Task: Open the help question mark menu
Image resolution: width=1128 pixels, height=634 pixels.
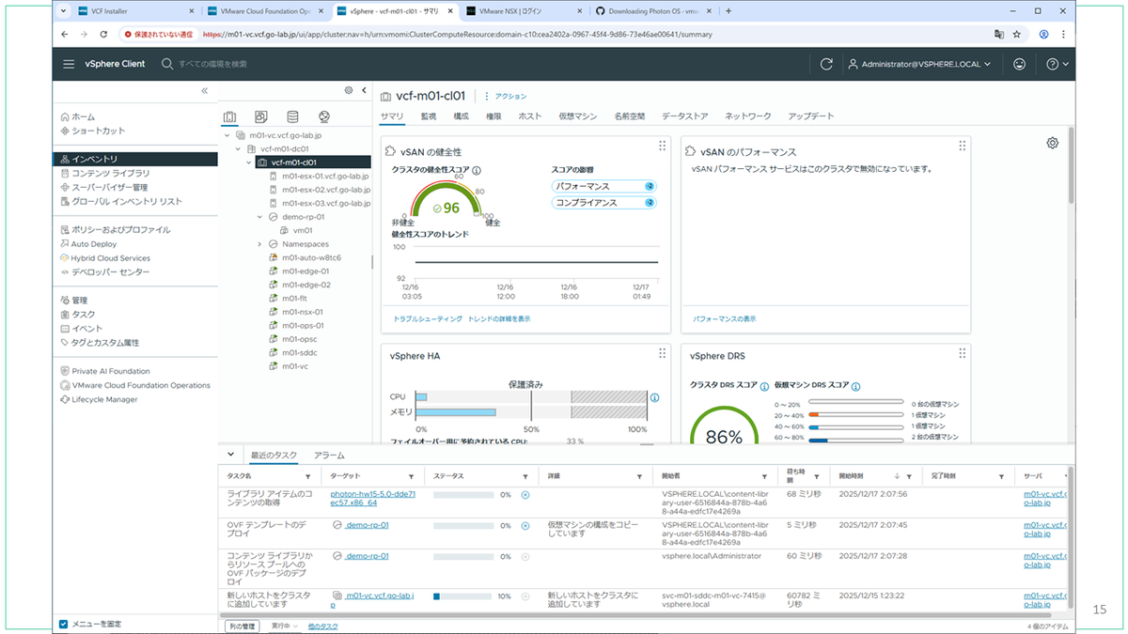Action: coord(1057,64)
